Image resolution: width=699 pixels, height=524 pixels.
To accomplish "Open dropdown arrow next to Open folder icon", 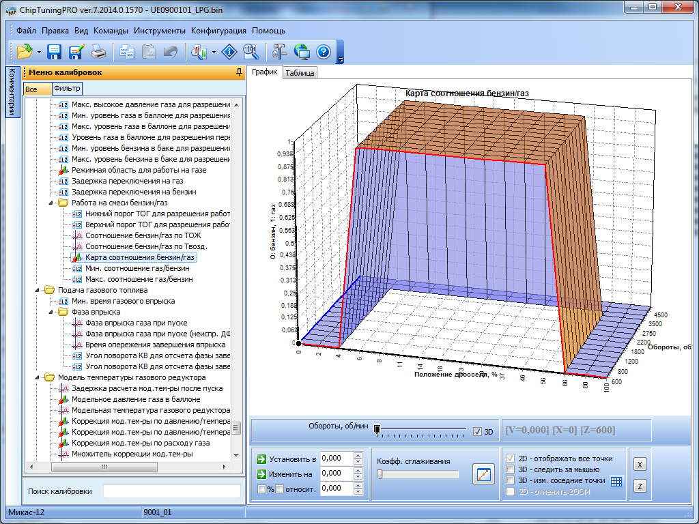I will point(40,52).
